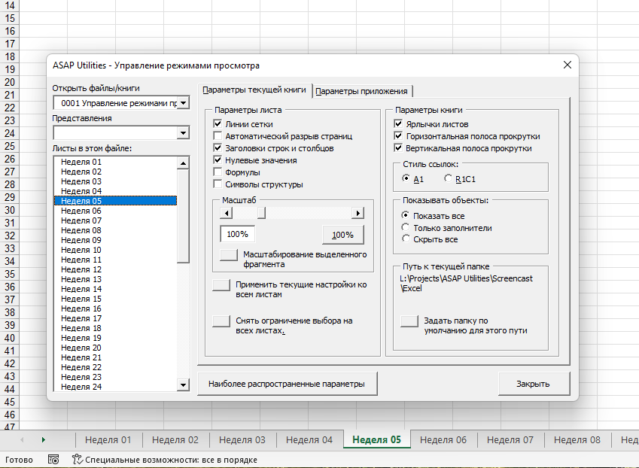Screen dimensions: 639x468
Task: Open the Открыть файлы/книги dropdown
Action: [184, 103]
